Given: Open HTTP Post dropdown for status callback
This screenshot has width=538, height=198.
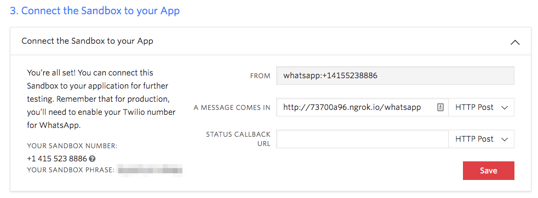Looking at the screenshot, I should 481,139.
